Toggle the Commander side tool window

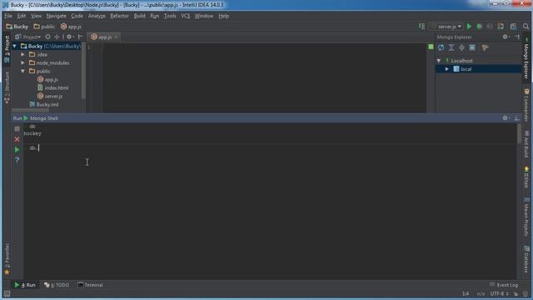coord(526,105)
